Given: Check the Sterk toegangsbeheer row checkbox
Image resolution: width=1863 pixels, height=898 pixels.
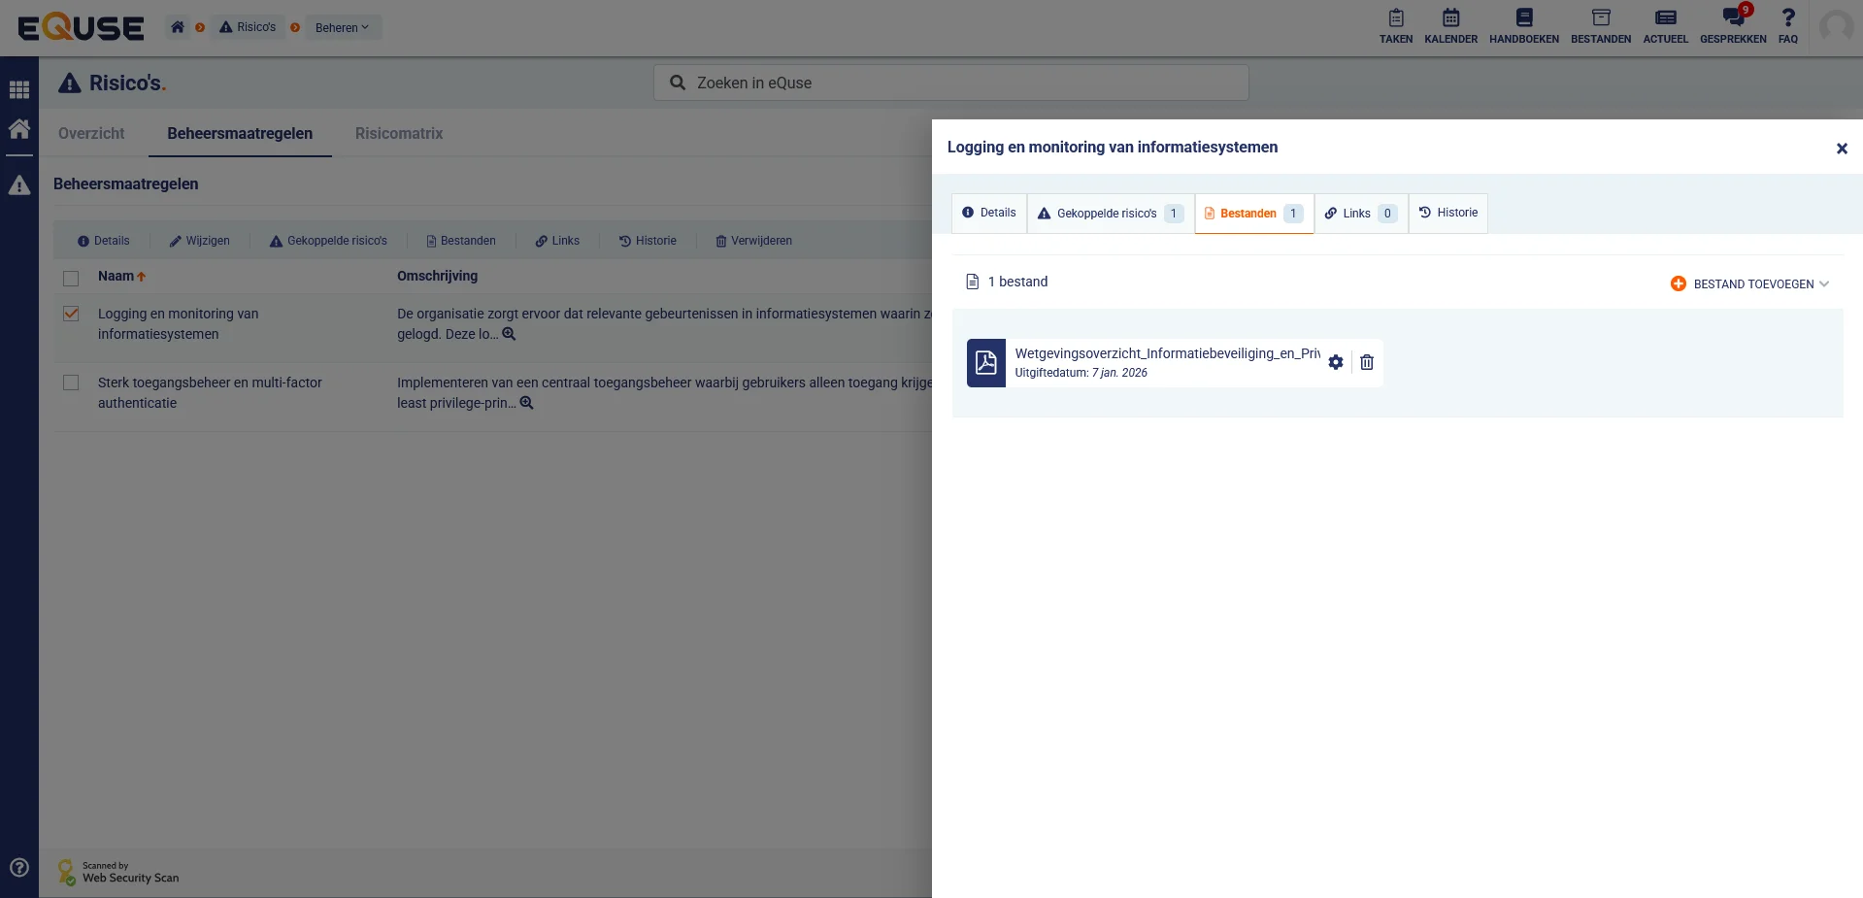Looking at the screenshot, I should coord(71,382).
